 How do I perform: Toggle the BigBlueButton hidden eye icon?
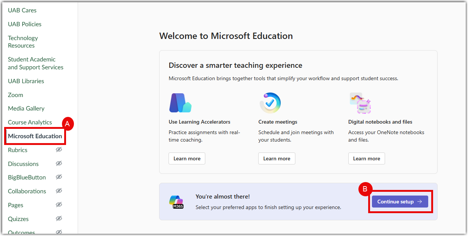59,177
